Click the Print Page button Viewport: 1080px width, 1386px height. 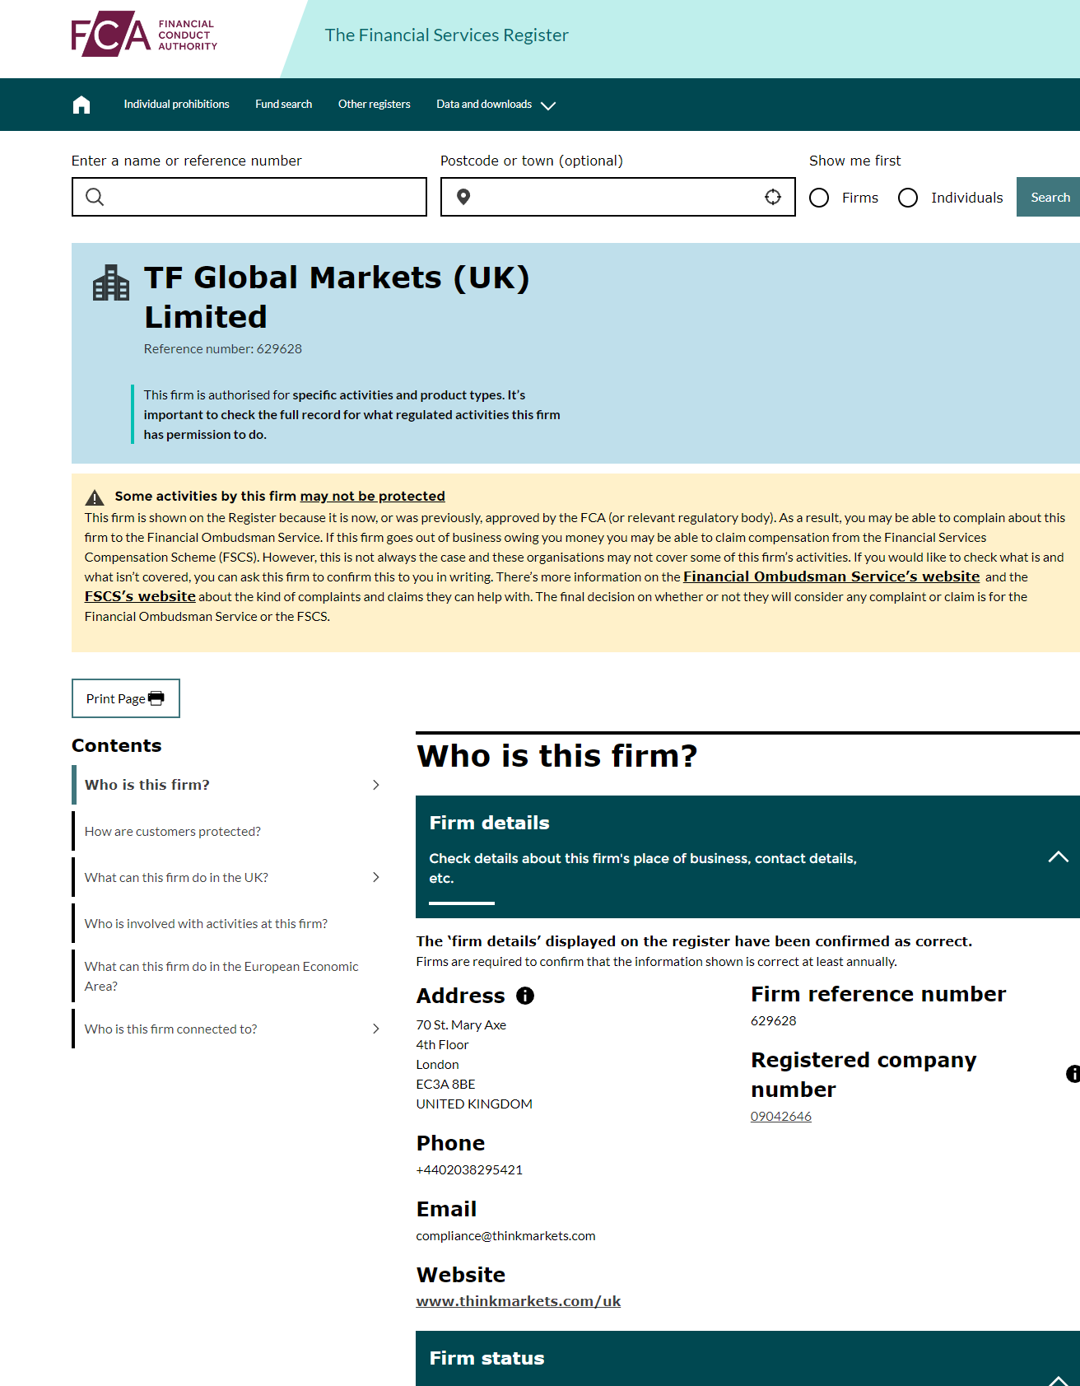[x=126, y=698]
